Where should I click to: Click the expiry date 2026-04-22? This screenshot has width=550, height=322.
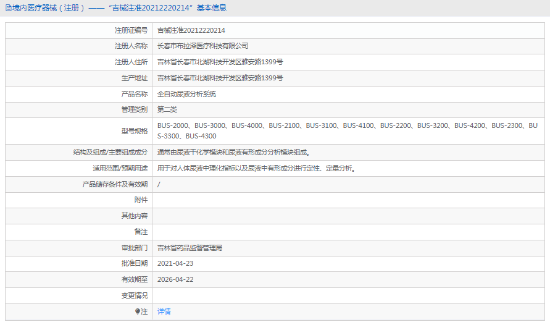click(x=175, y=279)
